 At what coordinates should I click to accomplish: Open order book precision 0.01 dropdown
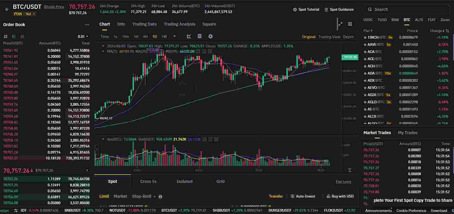coord(83,36)
